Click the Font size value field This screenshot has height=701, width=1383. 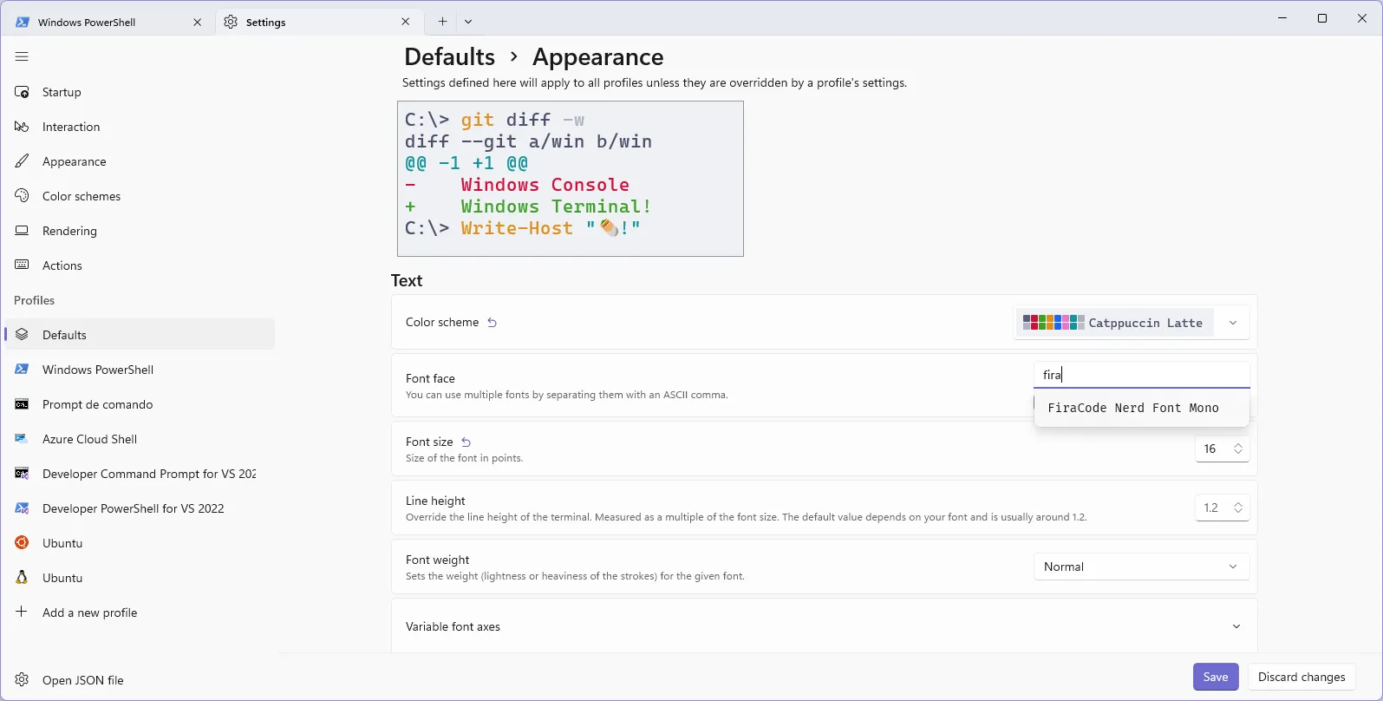tap(1210, 449)
